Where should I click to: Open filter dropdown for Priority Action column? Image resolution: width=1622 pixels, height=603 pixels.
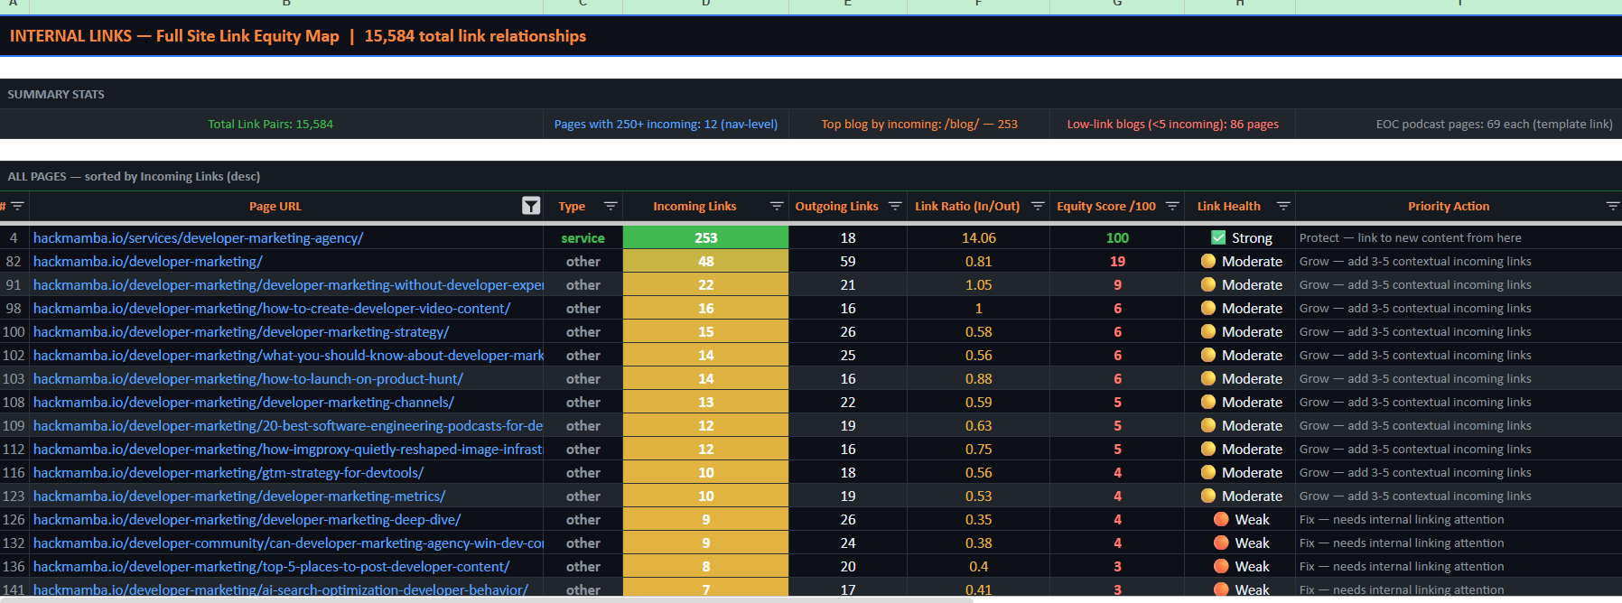coord(1612,206)
